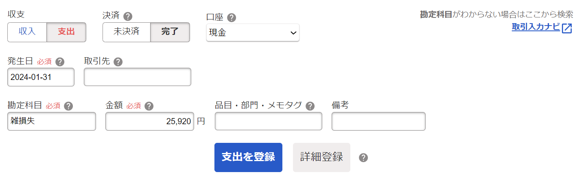The height and width of the screenshot is (181, 579).
Task: Click the 詳細登録 button
Action: click(x=321, y=157)
